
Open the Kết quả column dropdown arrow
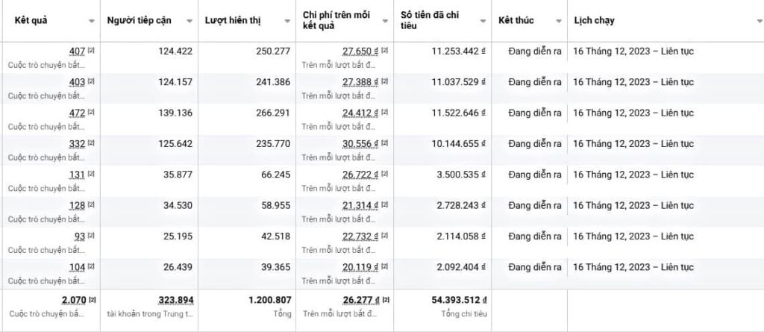pyautogui.click(x=92, y=21)
